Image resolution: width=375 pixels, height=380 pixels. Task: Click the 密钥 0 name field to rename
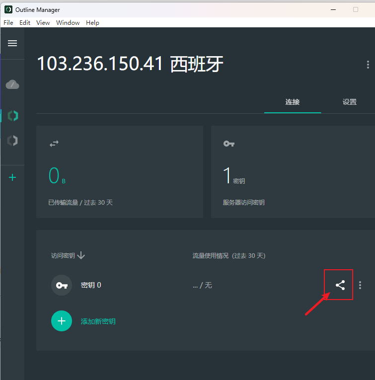point(91,285)
